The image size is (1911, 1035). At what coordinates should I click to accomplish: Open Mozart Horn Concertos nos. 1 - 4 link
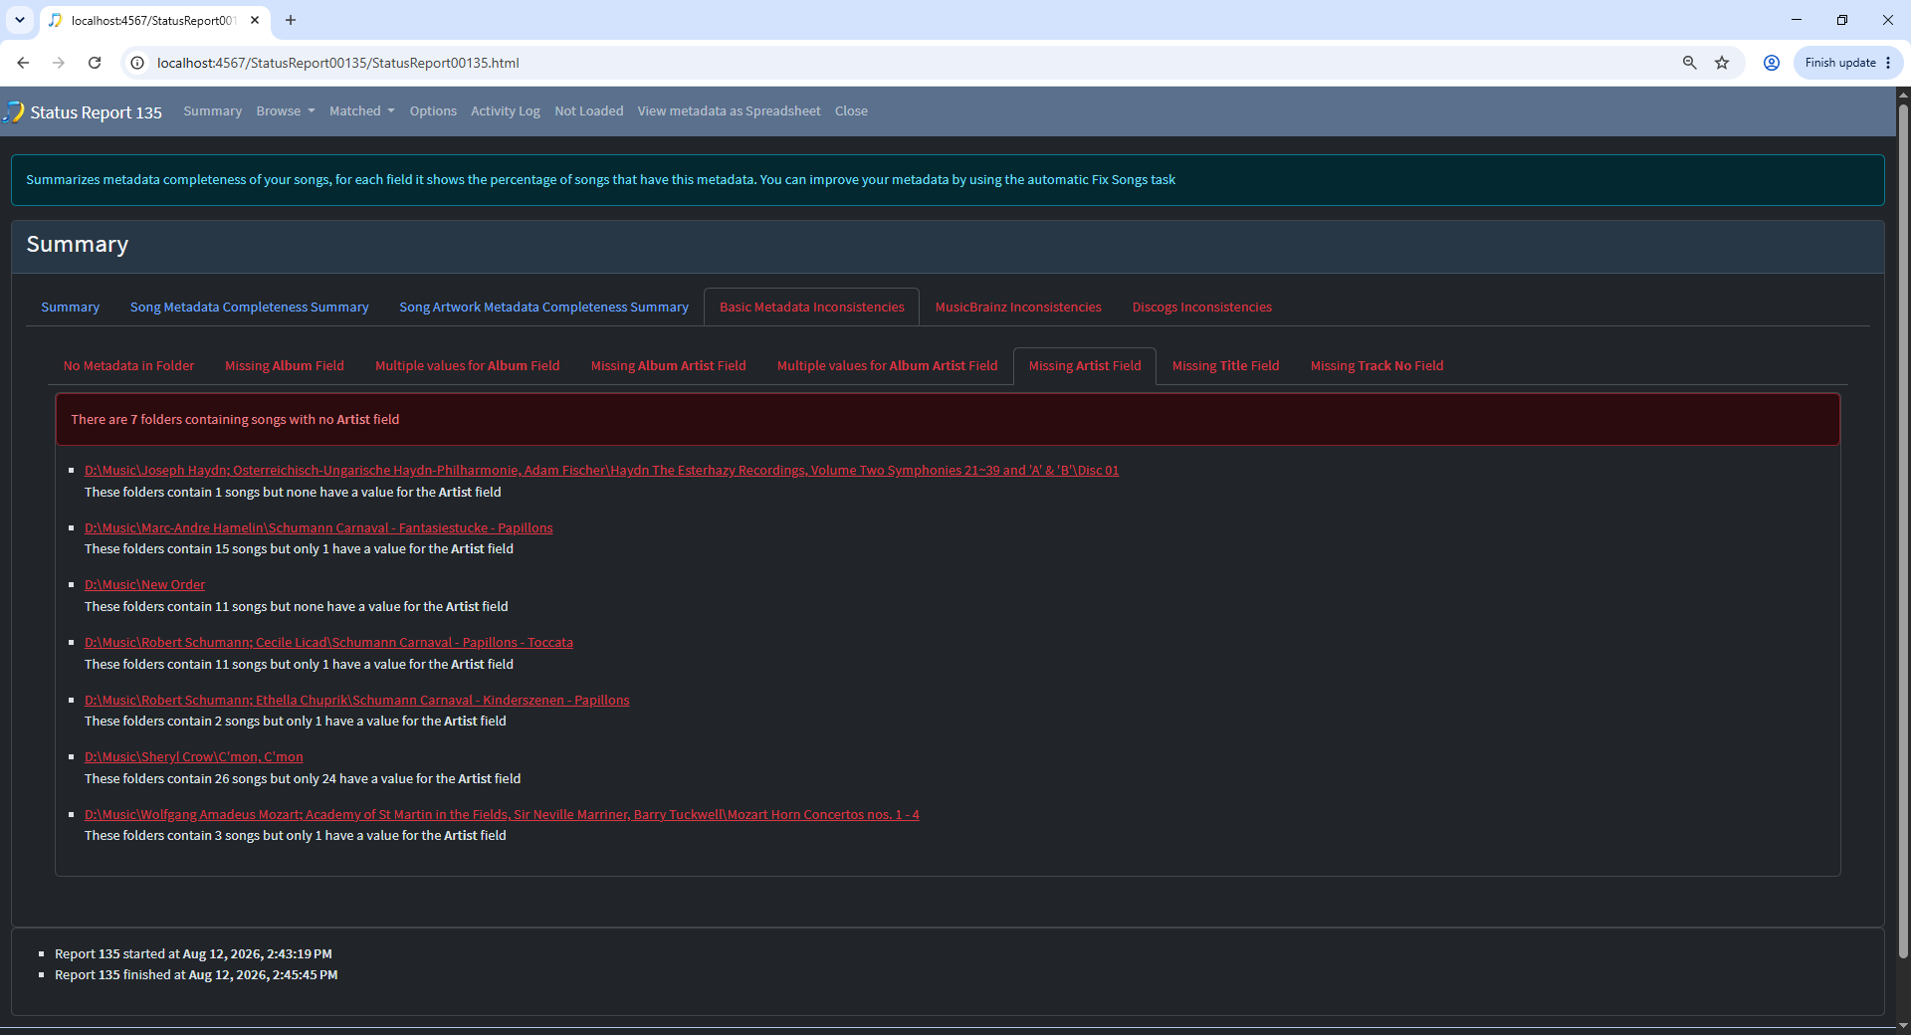coord(503,815)
